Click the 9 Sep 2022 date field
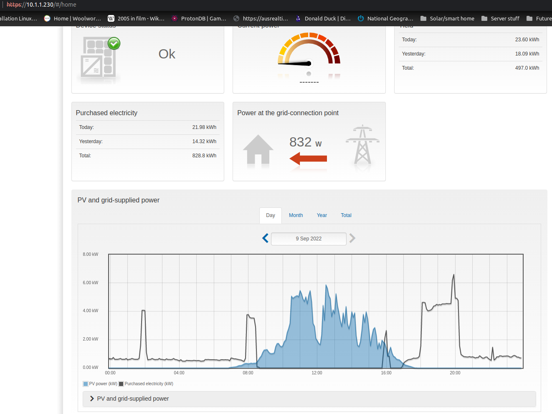This screenshot has height=414, width=552. coord(309,238)
